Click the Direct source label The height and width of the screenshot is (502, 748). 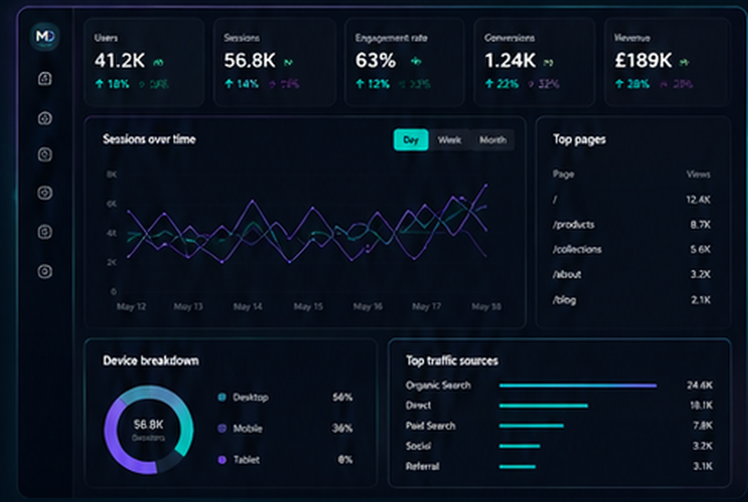click(419, 405)
